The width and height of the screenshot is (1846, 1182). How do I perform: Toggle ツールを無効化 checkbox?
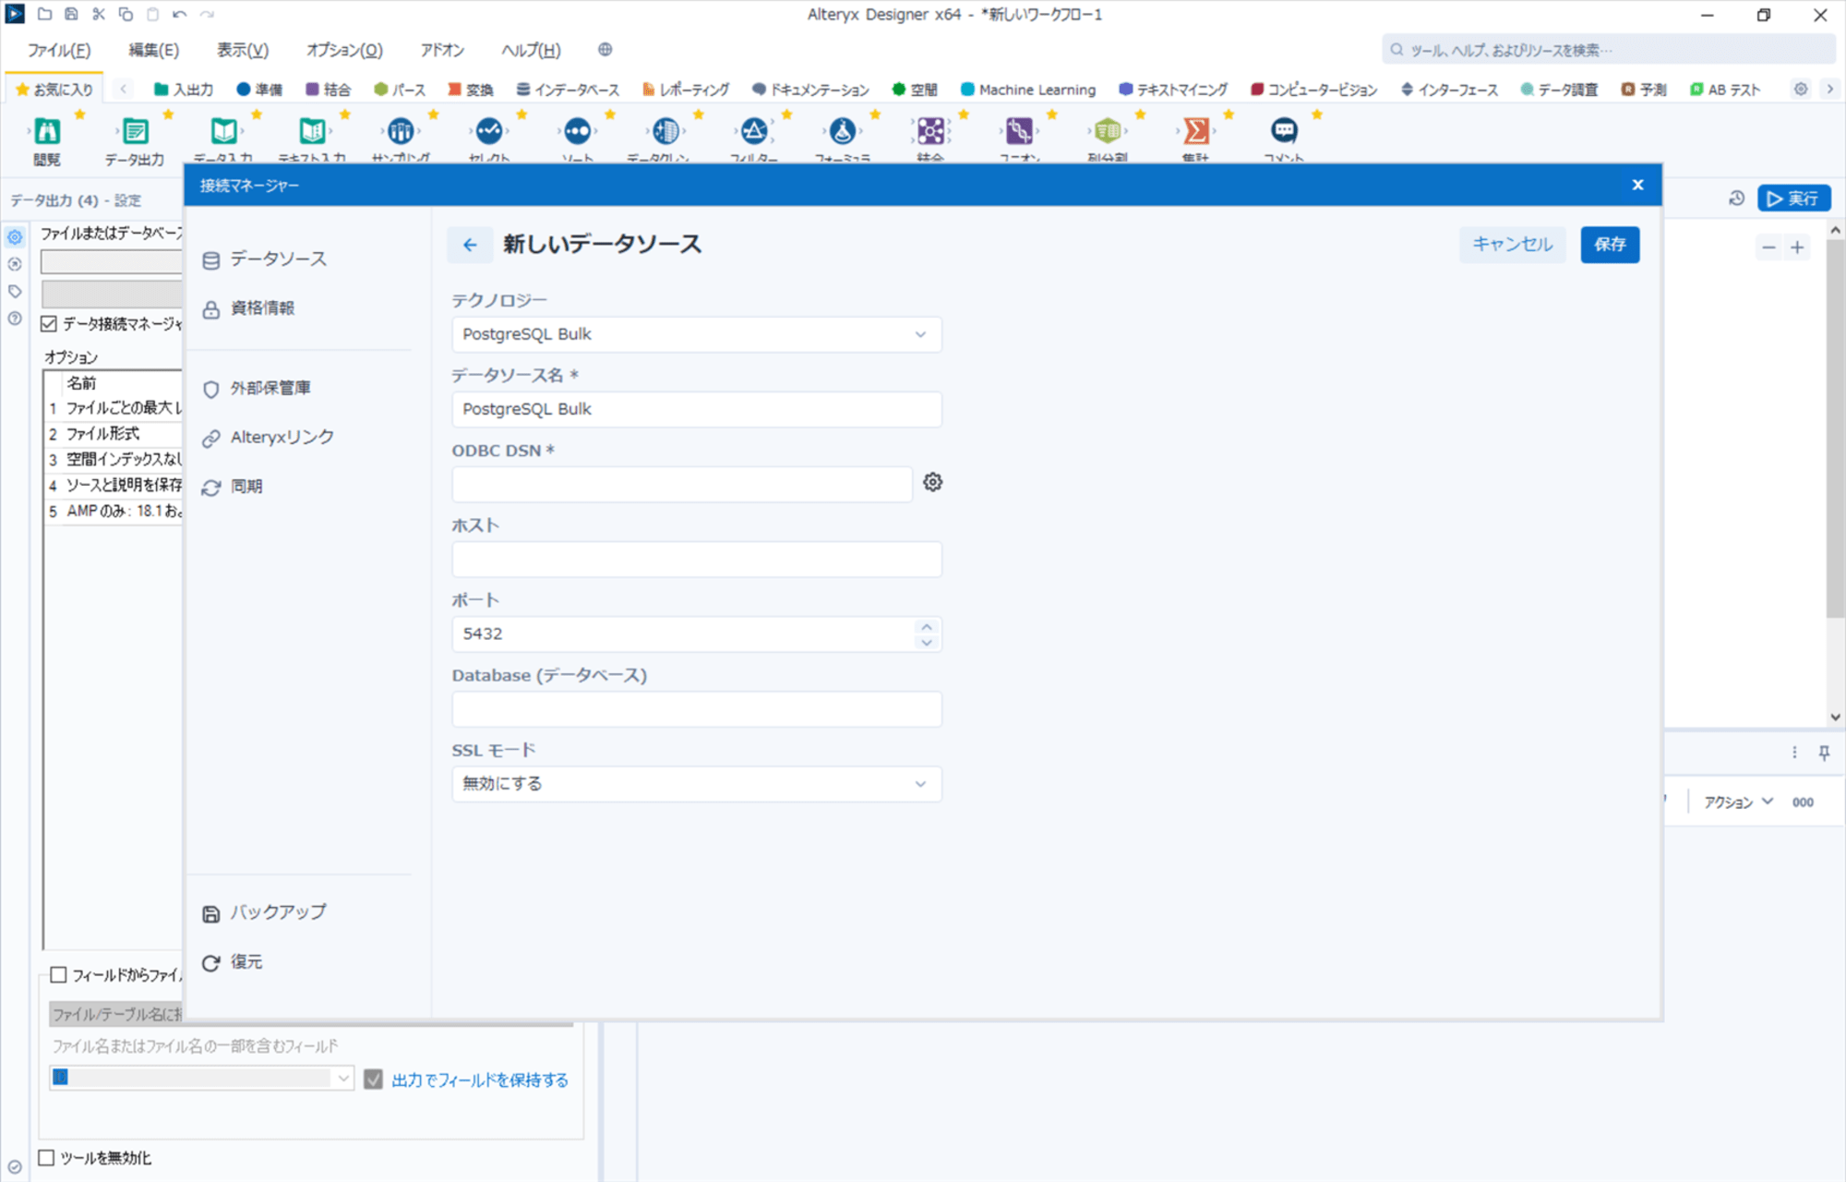coord(46,1158)
